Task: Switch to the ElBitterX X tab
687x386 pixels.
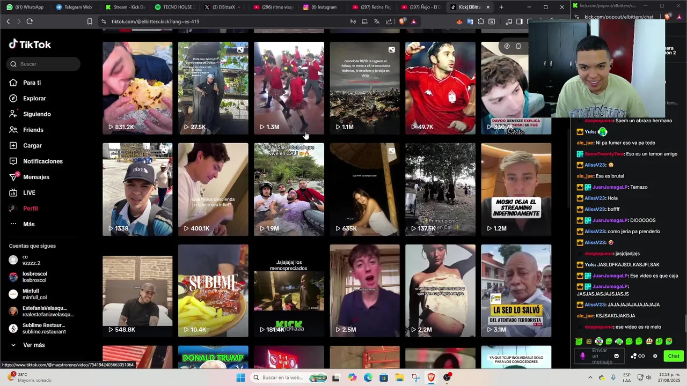Action: pos(223,7)
